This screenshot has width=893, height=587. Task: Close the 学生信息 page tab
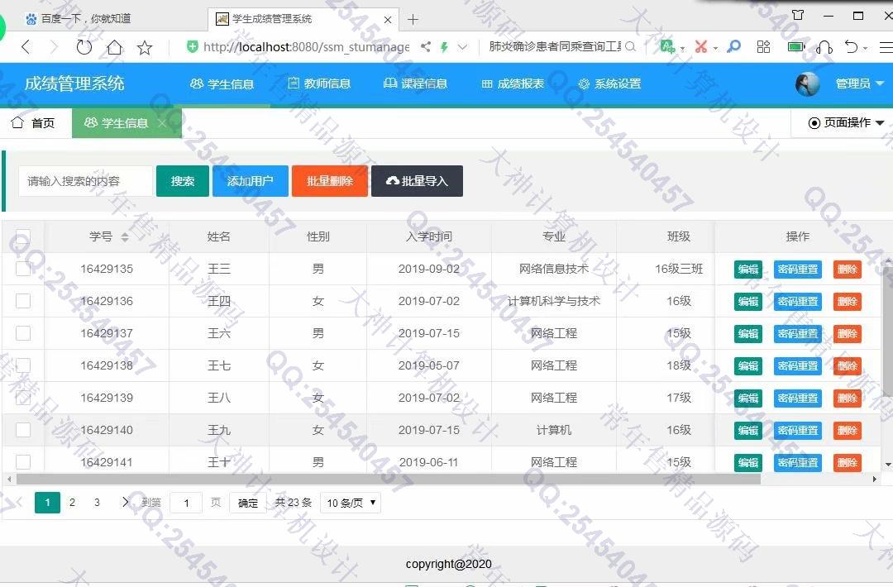[x=162, y=122]
